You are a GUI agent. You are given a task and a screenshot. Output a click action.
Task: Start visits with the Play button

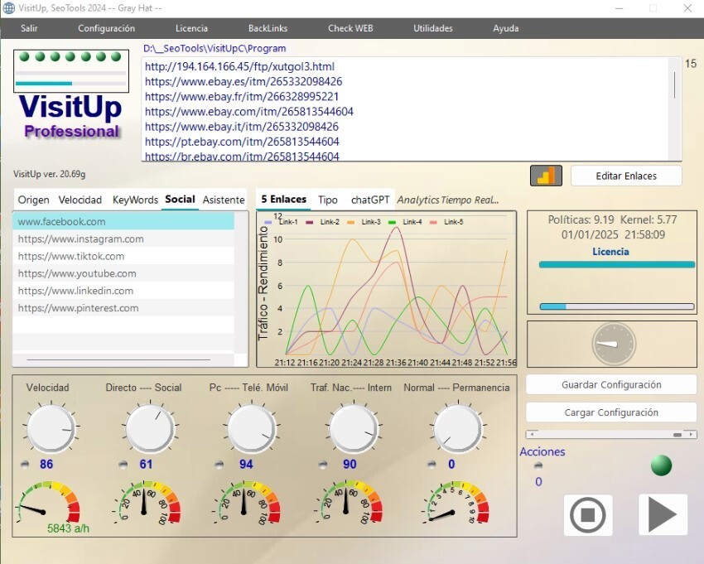point(663,514)
